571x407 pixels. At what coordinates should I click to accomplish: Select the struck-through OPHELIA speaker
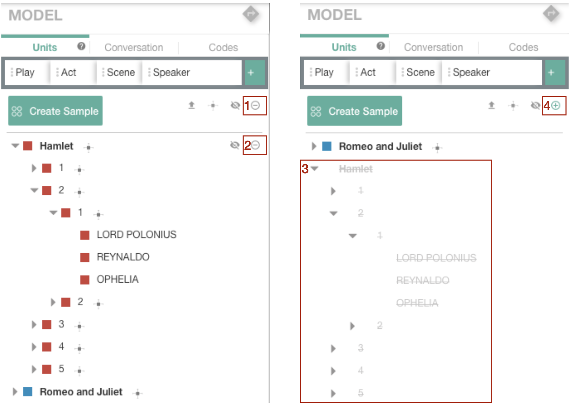pyautogui.click(x=417, y=303)
